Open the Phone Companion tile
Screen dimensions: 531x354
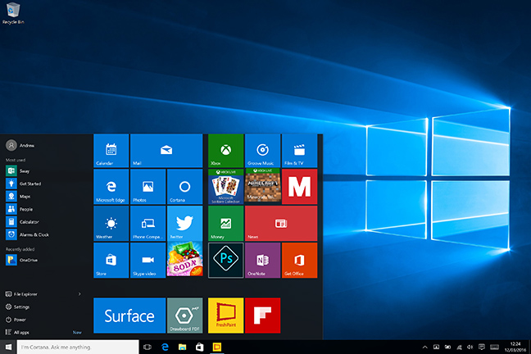pos(148,223)
